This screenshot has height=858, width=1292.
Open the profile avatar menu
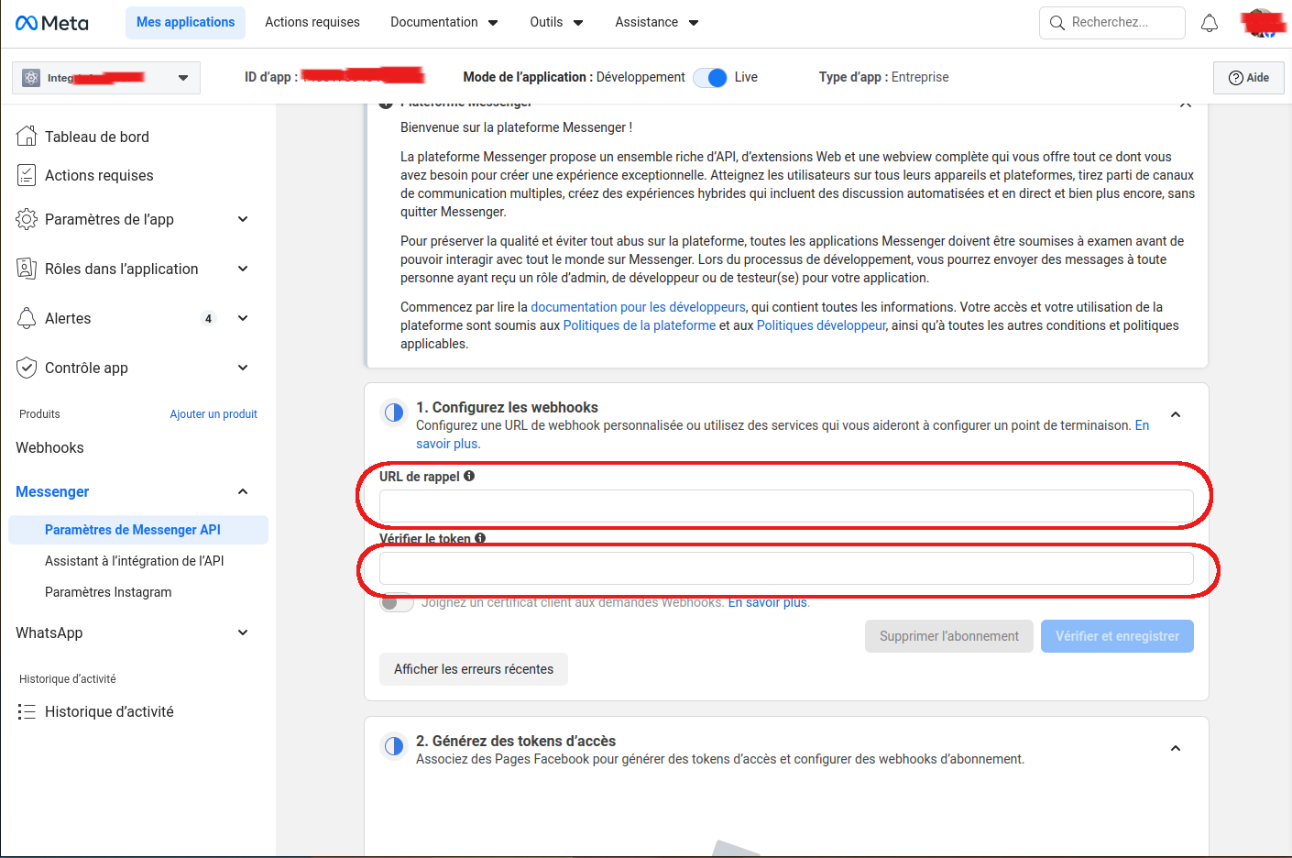[1262, 23]
